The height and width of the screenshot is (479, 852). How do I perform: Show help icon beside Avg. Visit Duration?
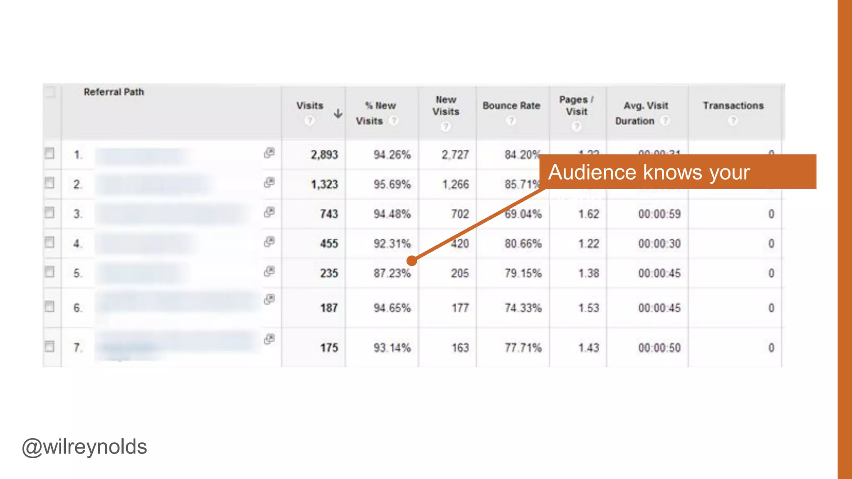pyautogui.click(x=665, y=121)
